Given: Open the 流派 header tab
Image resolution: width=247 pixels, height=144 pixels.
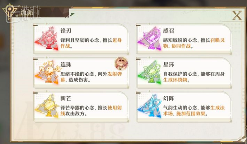Looking at the screenshot, I should pyautogui.click(x=27, y=12).
